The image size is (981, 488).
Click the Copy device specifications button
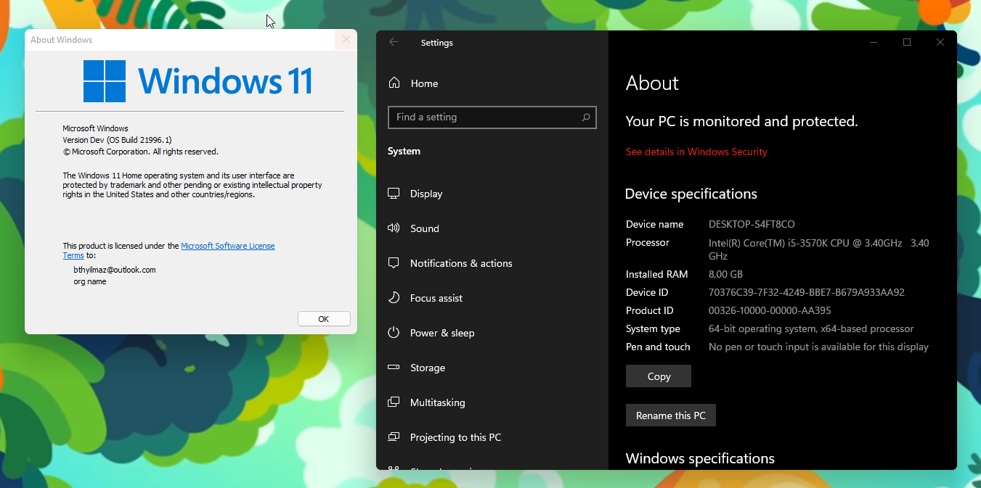[x=659, y=376]
